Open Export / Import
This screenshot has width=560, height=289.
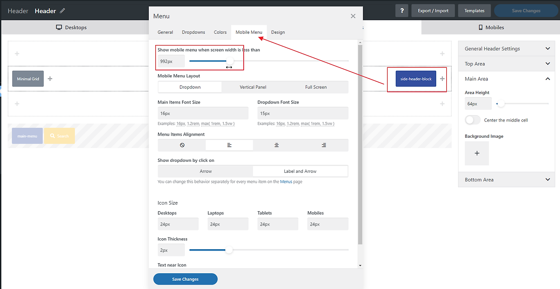click(433, 10)
